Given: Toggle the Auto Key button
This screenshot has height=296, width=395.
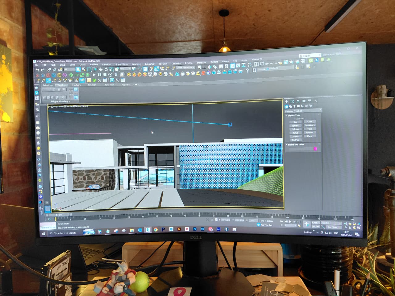Looking at the screenshot, I should 315,223.
